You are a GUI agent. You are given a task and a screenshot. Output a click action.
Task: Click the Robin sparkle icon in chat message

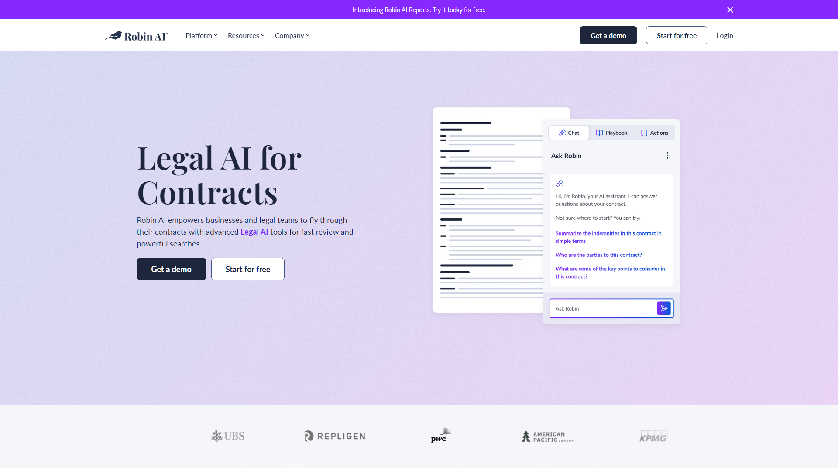[x=560, y=184]
